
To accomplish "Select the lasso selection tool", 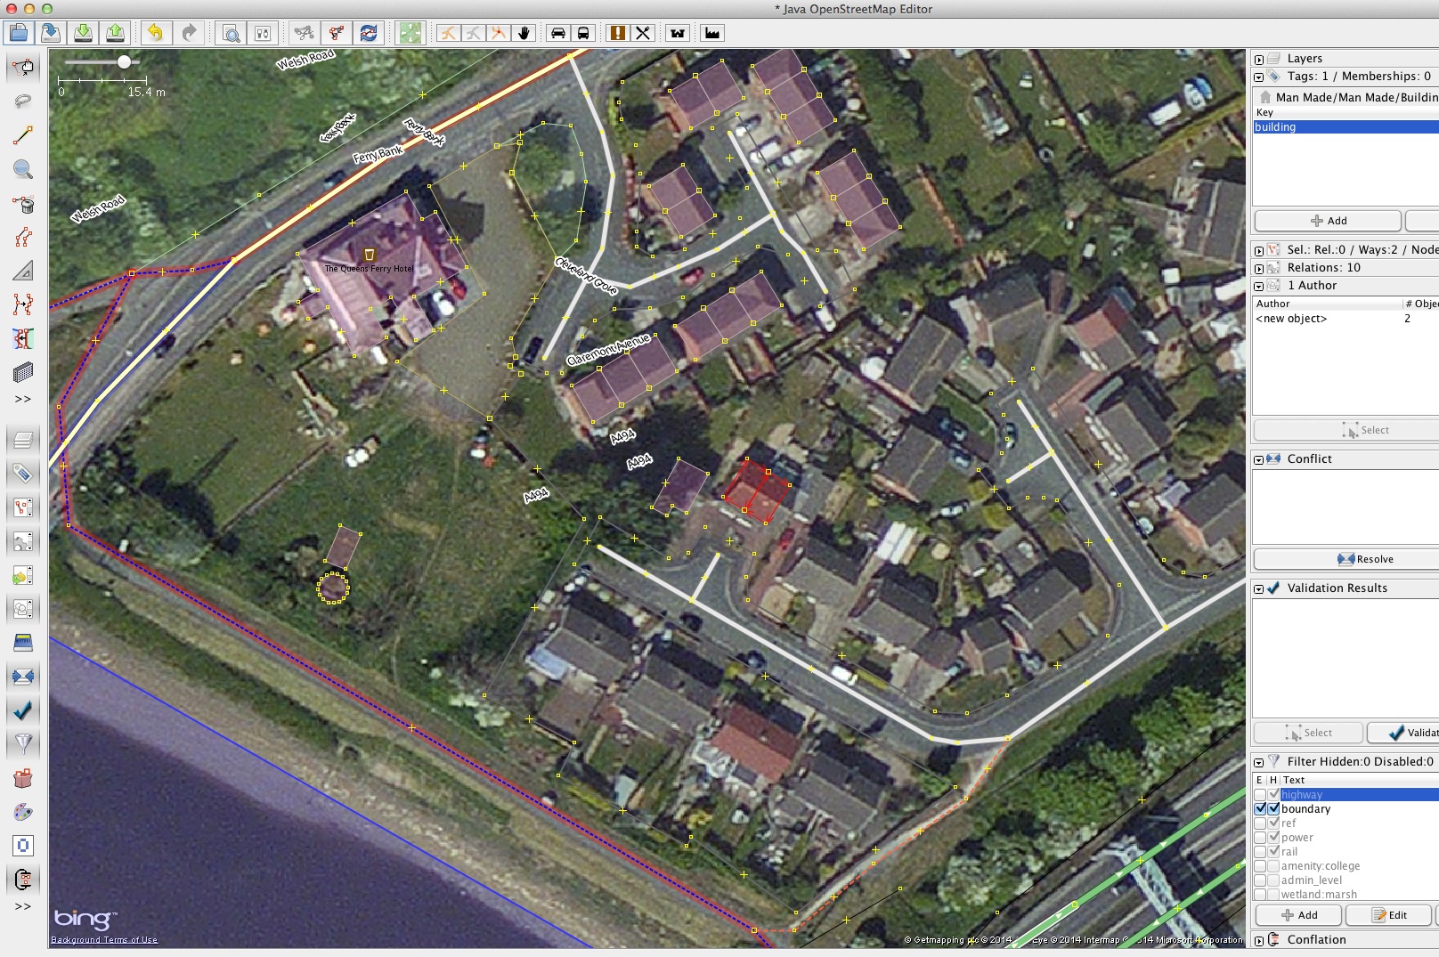I will click(24, 101).
